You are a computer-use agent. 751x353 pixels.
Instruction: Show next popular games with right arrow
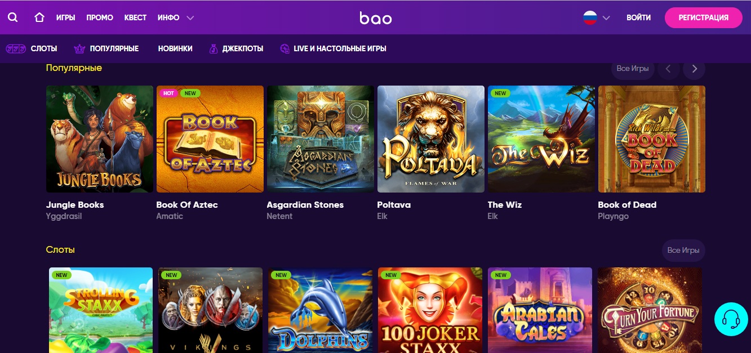[694, 69]
